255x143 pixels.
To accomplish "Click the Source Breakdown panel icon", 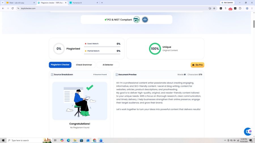I will pyautogui.click(x=52, y=75).
